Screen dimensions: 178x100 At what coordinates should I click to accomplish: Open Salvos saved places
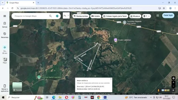[5, 25]
